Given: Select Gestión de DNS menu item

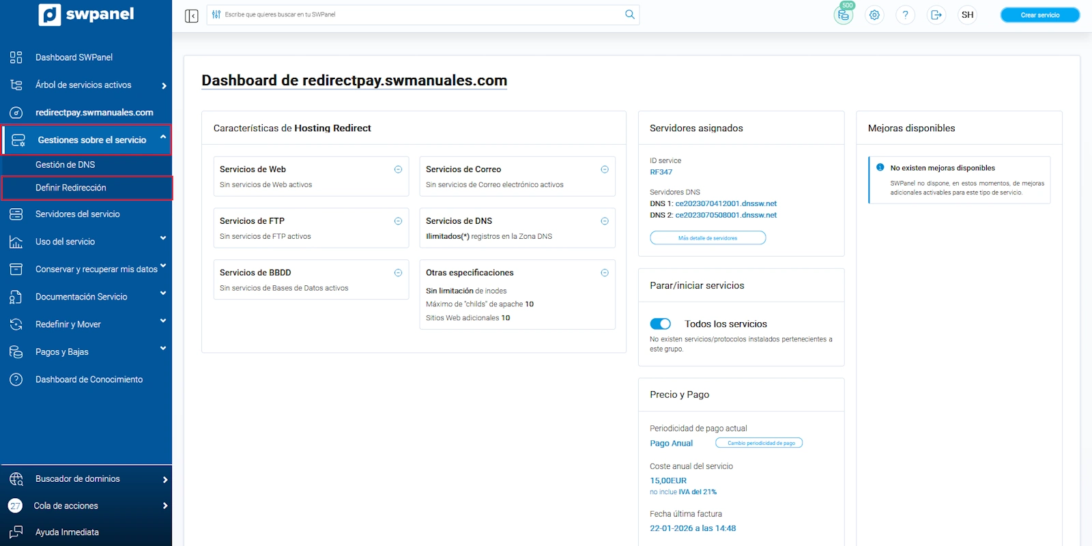Looking at the screenshot, I should (x=66, y=164).
